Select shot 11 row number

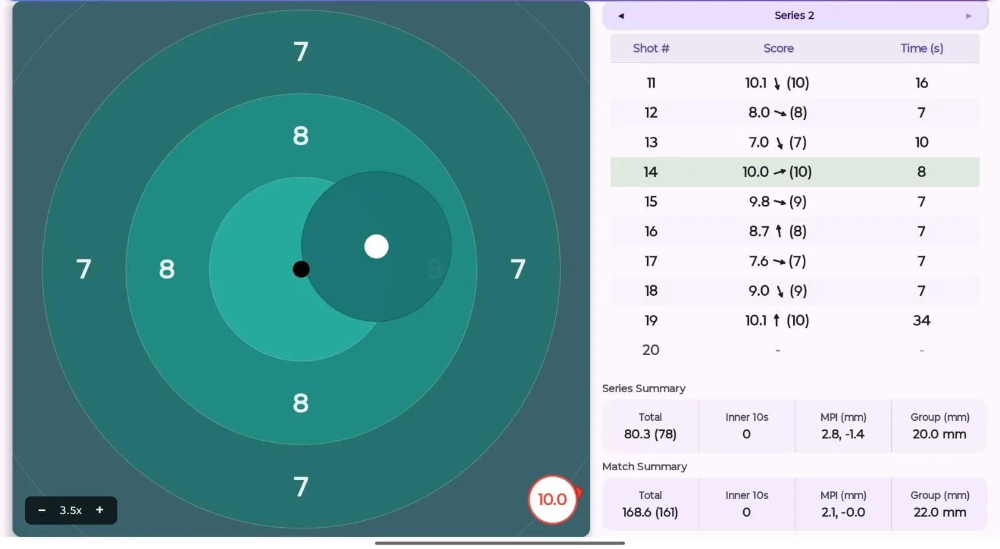point(651,83)
